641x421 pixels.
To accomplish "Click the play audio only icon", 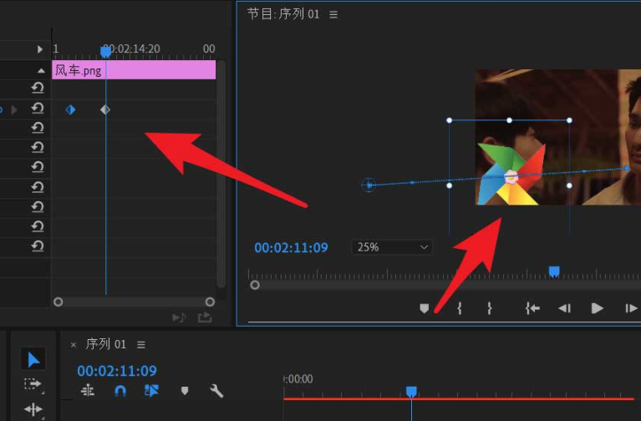I will (x=179, y=317).
